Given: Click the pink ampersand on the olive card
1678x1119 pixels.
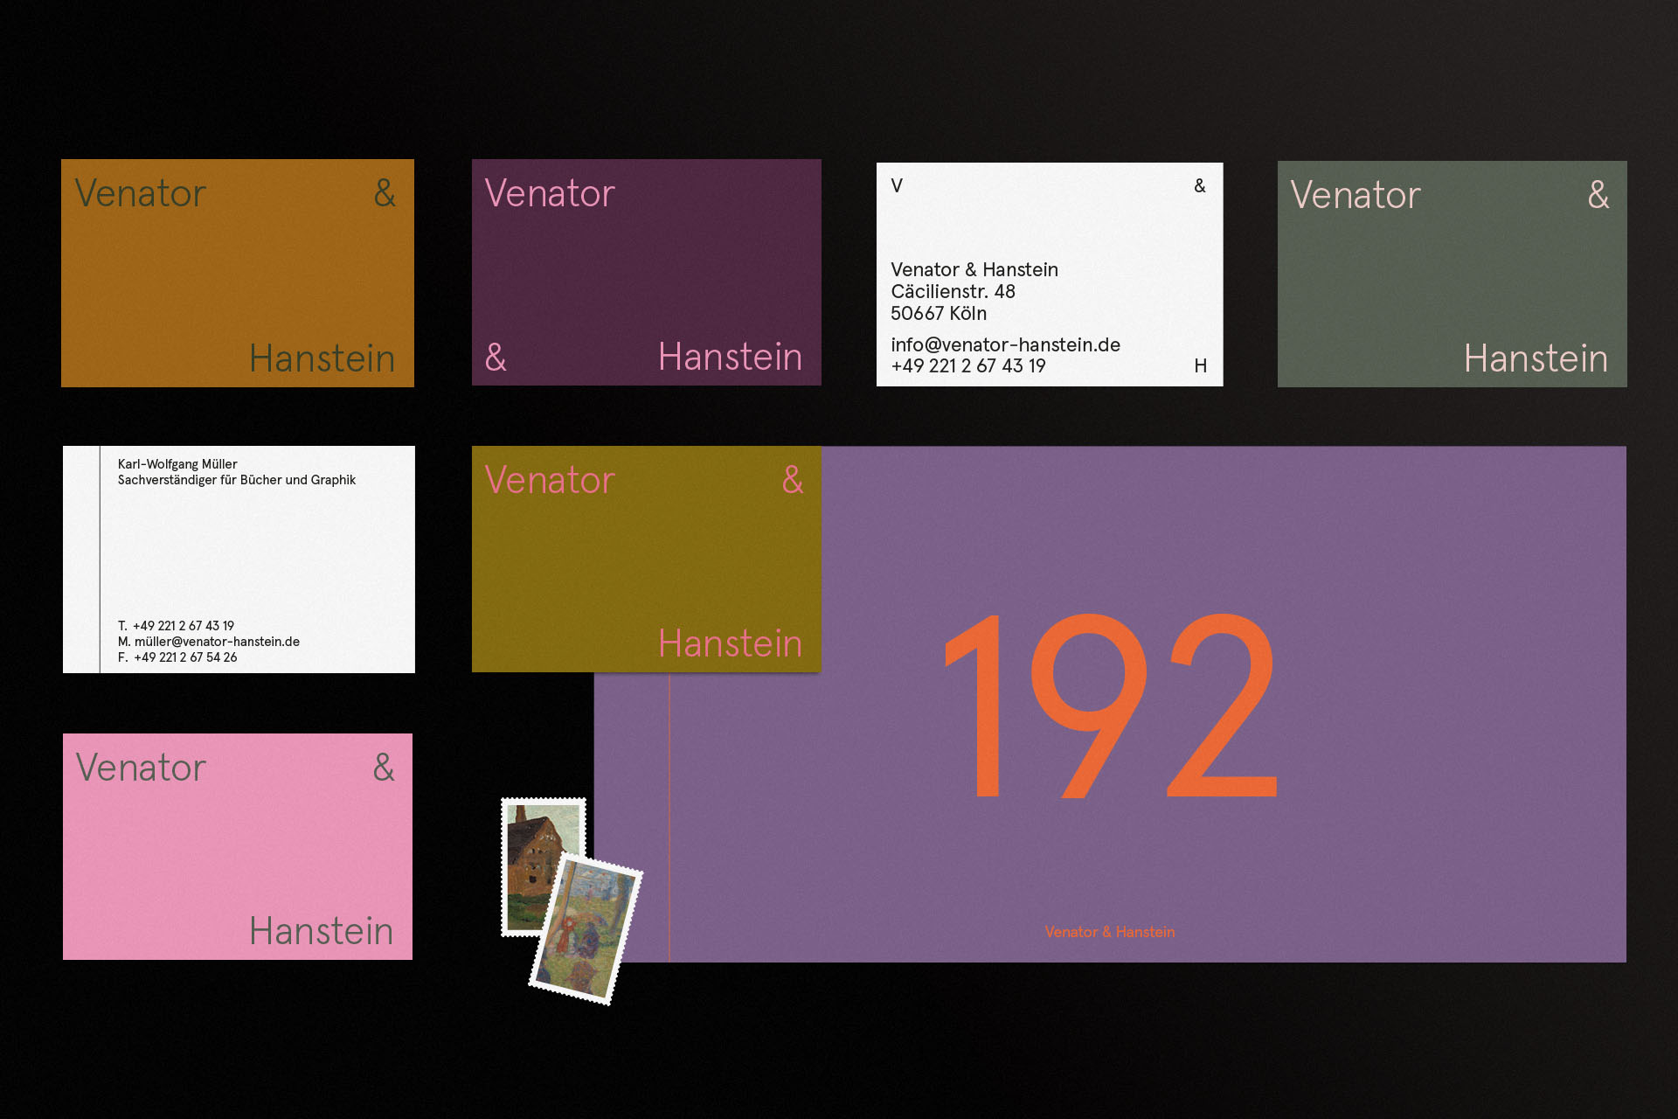Looking at the screenshot, I should (793, 479).
